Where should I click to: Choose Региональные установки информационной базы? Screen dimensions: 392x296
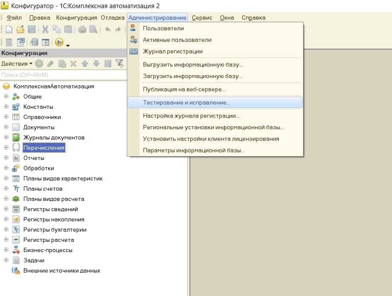215,128
